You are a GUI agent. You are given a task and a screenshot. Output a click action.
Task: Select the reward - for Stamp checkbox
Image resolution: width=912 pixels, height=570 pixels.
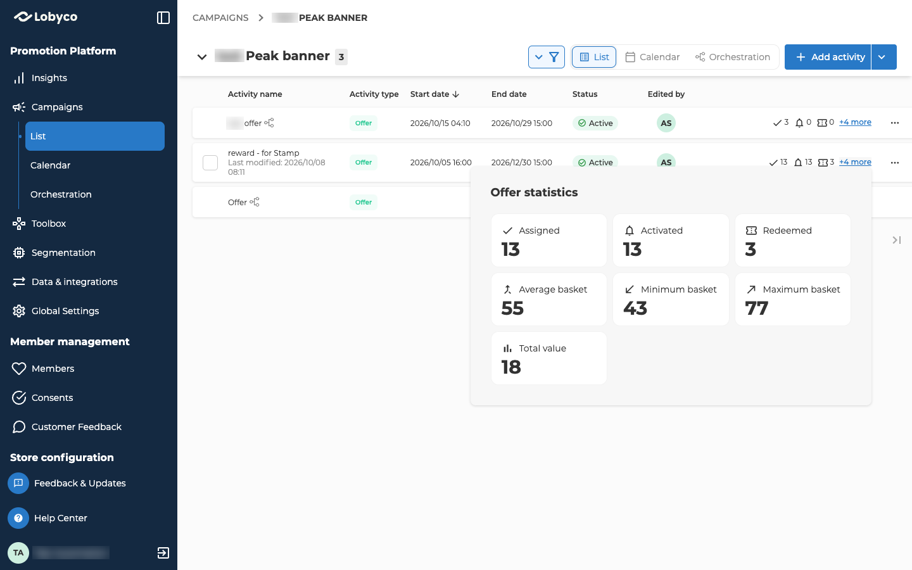210,163
